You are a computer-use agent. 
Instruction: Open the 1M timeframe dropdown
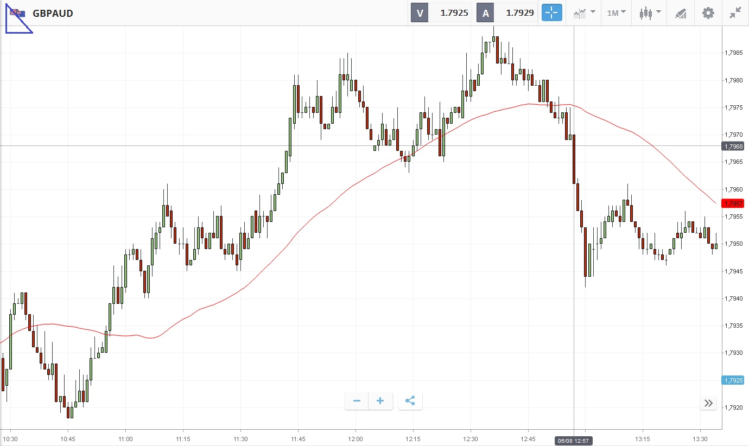tap(616, 12)
